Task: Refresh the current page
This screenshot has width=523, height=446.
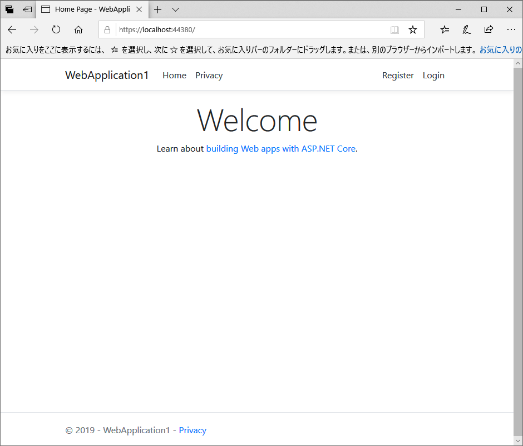Action: [56, 29]
